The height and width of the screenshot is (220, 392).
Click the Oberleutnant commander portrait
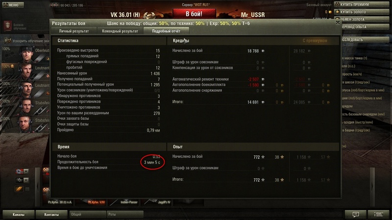27,54
